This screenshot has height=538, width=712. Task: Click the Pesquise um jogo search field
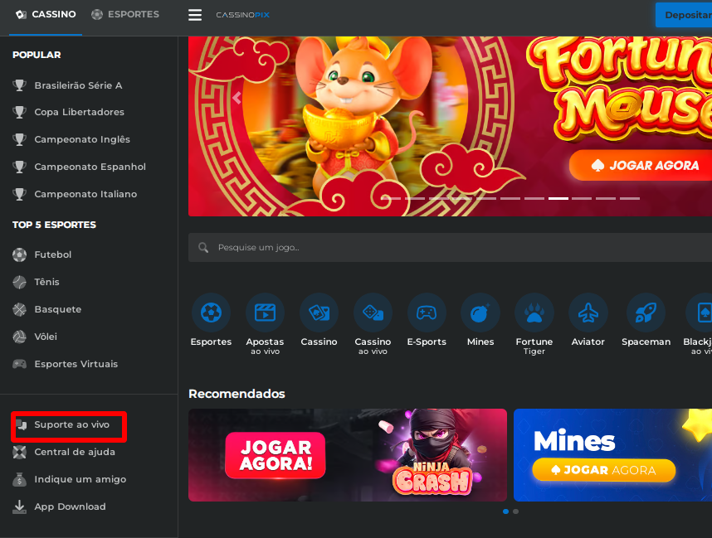[448, 247]
